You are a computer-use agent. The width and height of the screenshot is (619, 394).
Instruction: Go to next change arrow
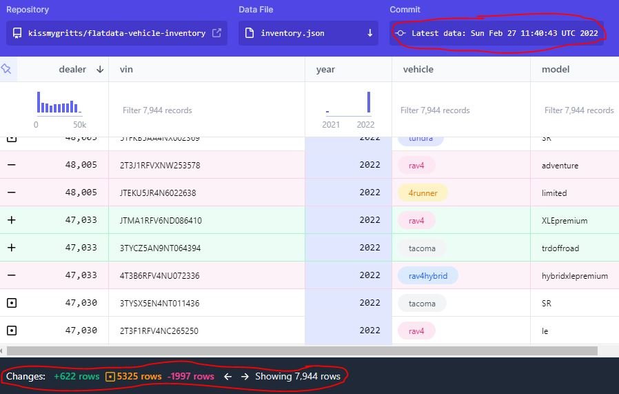tap(245, 377)
